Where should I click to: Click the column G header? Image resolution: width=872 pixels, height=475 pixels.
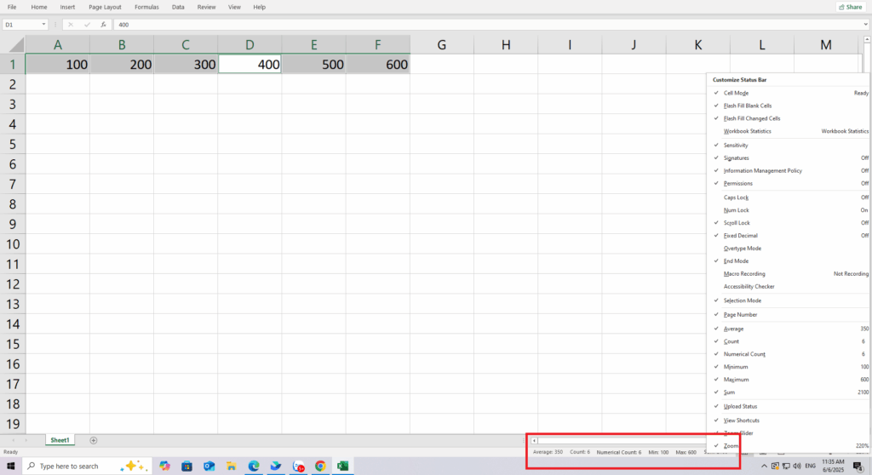click(442, 44)
